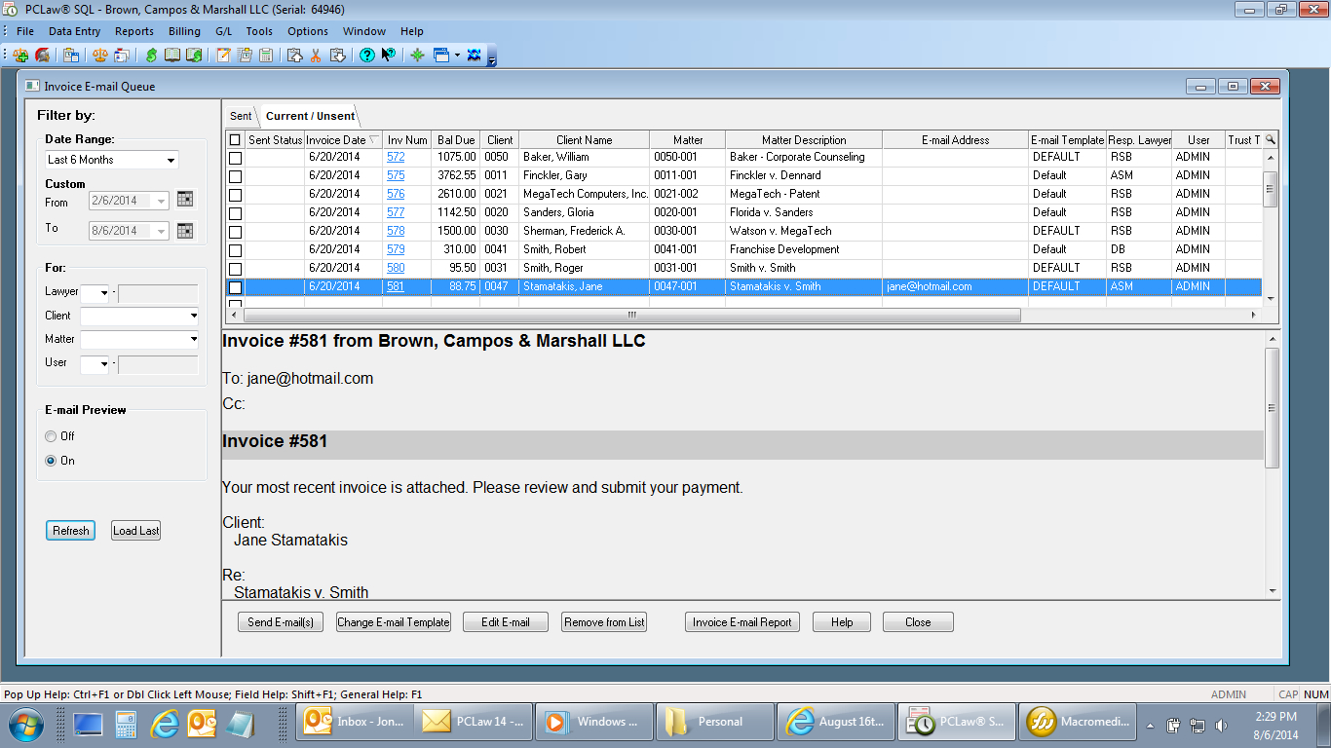Click the red Roman helmet toolbar icon
This screenshot has height=748, width=1331.
(43, 56)
